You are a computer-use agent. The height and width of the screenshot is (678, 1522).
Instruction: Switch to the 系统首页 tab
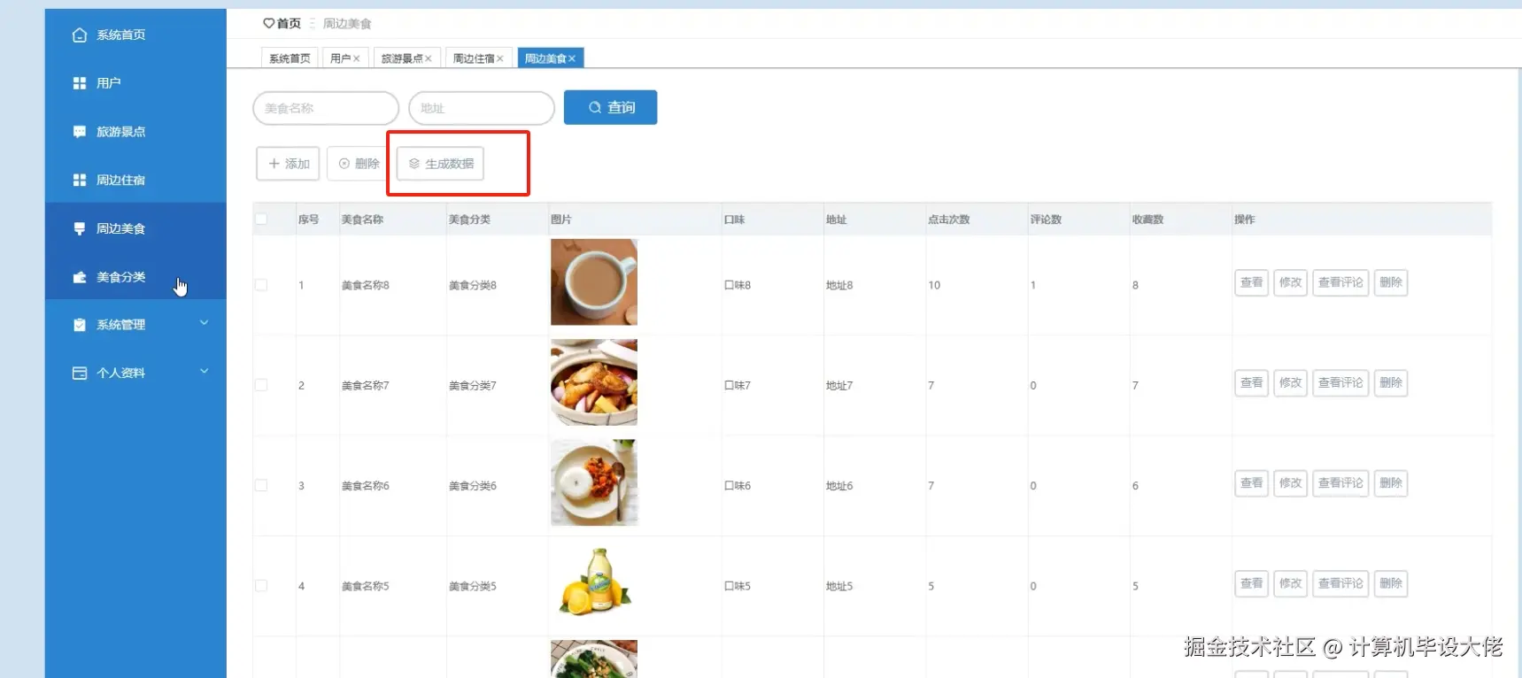[x=290, y=58]
